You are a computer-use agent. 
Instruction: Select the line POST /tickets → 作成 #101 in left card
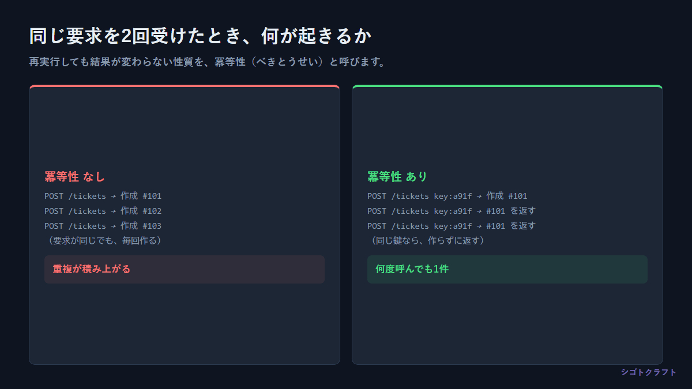point(103,196)
